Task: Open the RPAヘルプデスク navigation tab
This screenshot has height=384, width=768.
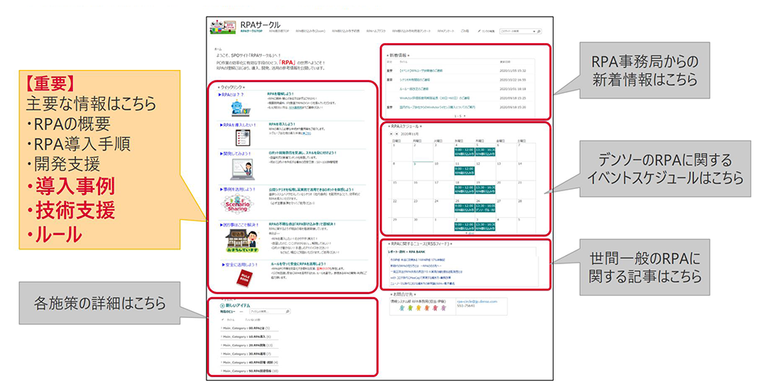Action: 376,31
